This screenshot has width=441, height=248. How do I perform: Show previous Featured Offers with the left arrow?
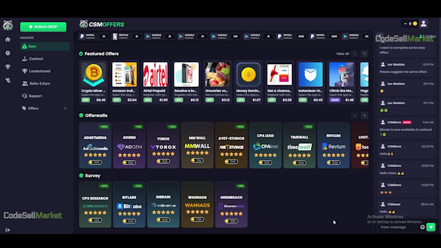coord(355,54)
